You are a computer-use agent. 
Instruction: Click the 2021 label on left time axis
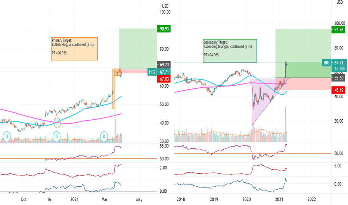pyautogui.click(x=74, y=199)
